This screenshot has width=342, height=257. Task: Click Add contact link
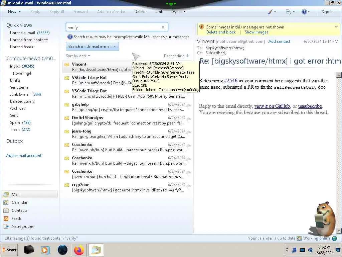(279, 41)
